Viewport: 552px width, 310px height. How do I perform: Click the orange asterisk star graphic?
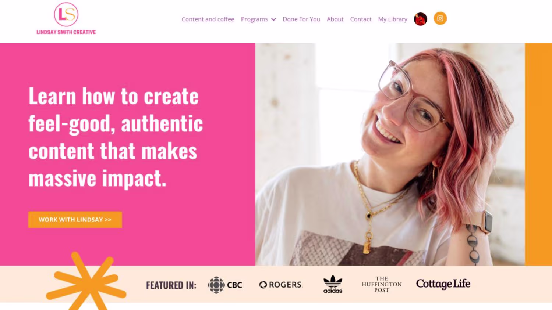point(86,281)
